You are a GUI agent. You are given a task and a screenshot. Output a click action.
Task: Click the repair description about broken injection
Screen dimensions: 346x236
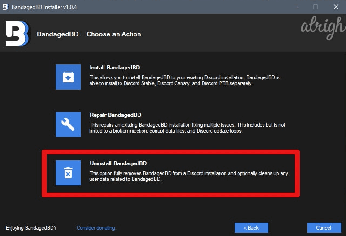click(x=187, y=128)
